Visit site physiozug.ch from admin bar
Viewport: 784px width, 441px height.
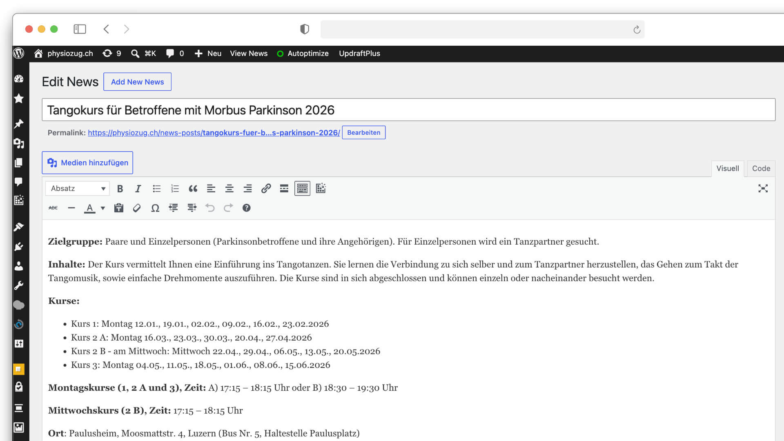(64, 53)
